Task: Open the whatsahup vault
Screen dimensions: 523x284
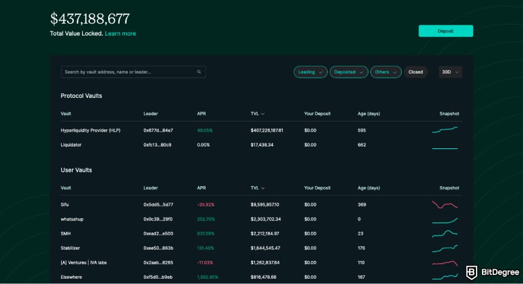Action: point(72,219)
